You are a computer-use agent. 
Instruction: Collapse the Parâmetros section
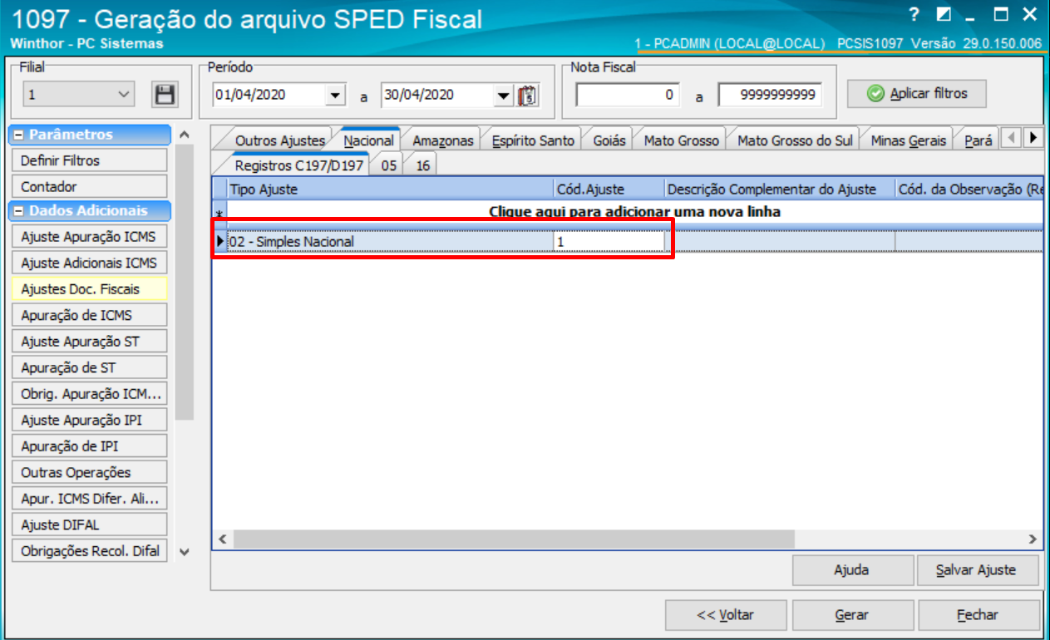coord(19,135)
